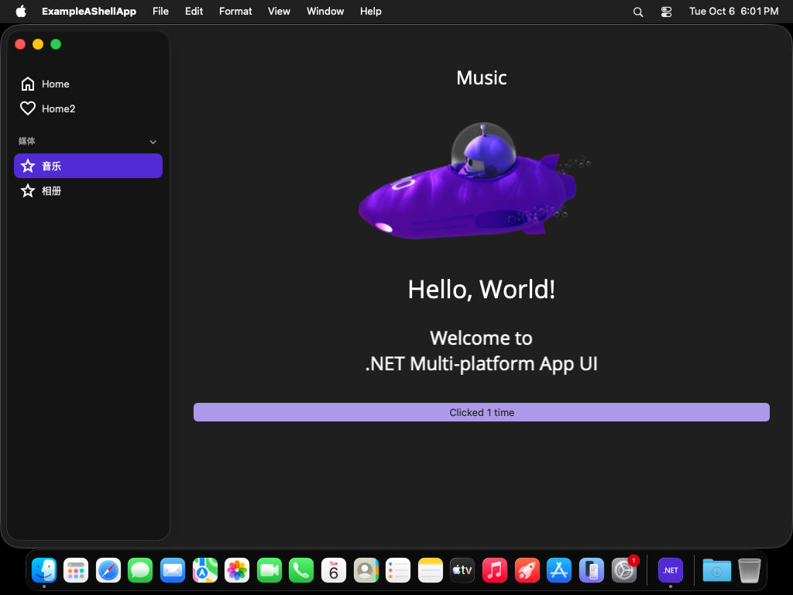The height and width of the screenshot is (595, 793).
Task: Click the Clicked 1 time button
Action: pos(482,412)
